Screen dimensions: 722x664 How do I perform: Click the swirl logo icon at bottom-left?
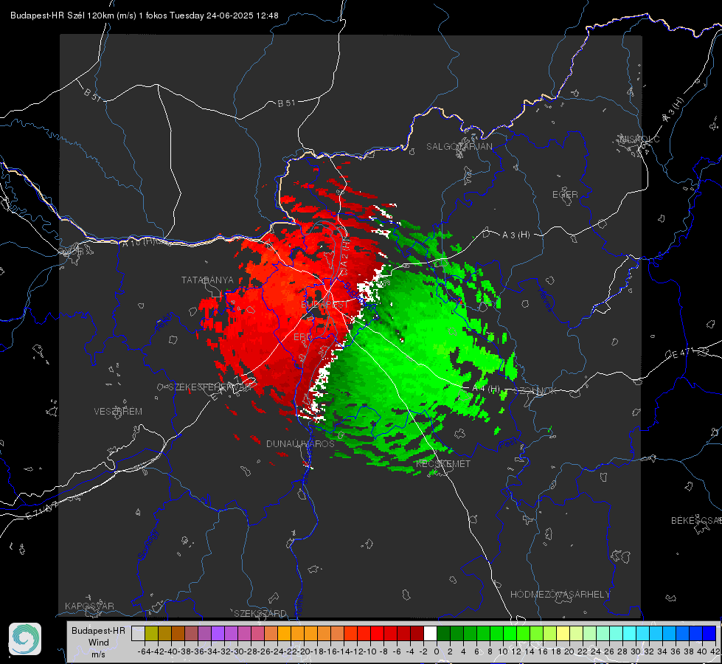click(25, 639)
